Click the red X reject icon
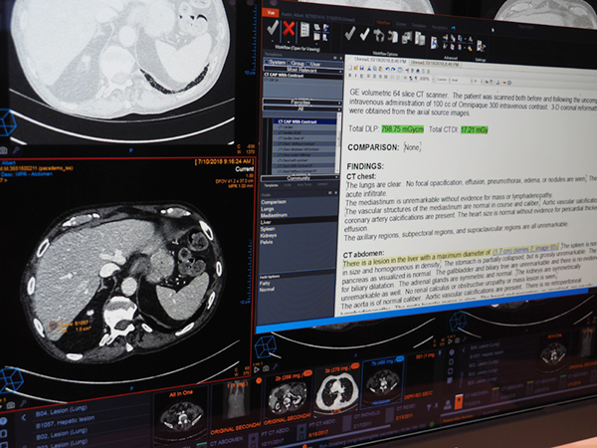The height and width of the screenshot is (448, 597). click(x=289, y=31)
